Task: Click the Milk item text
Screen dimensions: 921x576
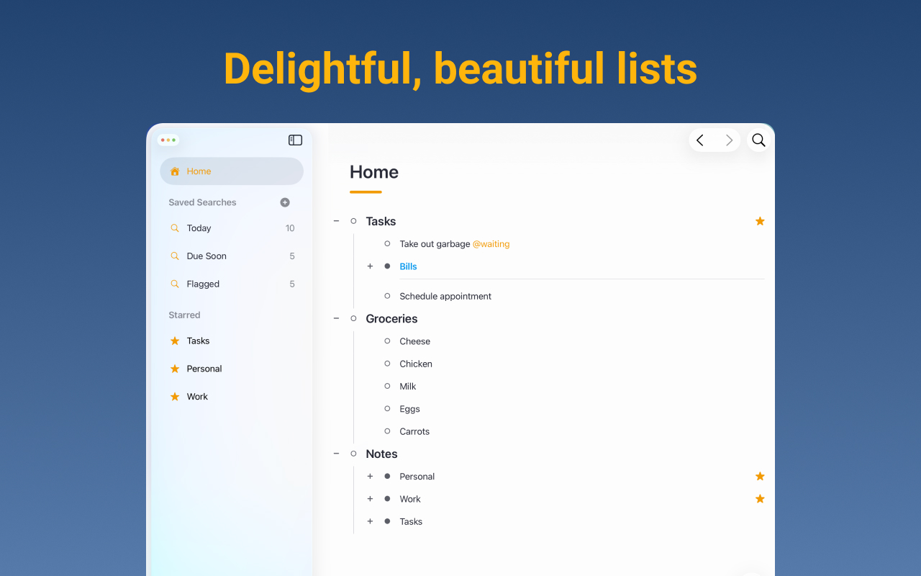Action: pyautogui.click(x=408, y=387)
